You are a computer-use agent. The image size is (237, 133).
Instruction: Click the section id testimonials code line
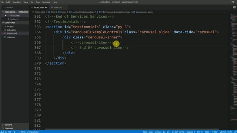coord(88,27)
